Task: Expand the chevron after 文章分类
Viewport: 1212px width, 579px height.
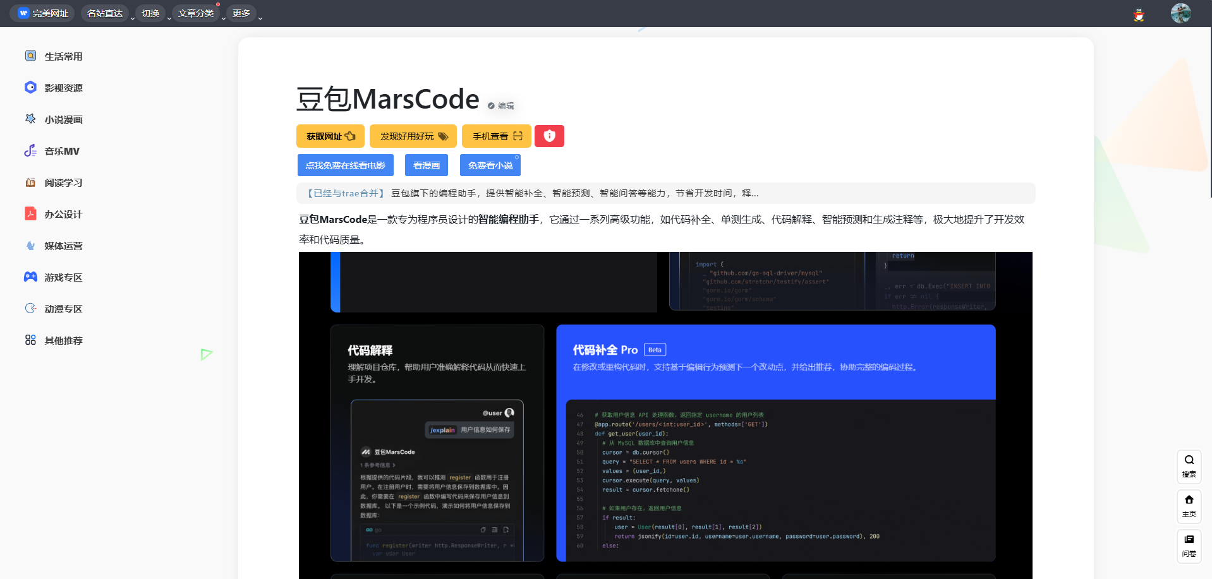Action: point(224,18)
